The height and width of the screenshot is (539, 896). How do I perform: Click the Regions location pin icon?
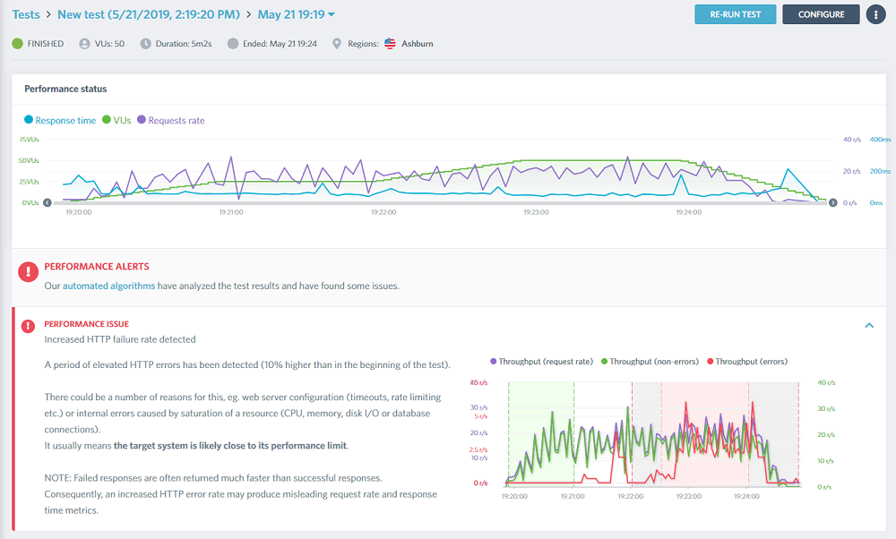click(337, 43)
